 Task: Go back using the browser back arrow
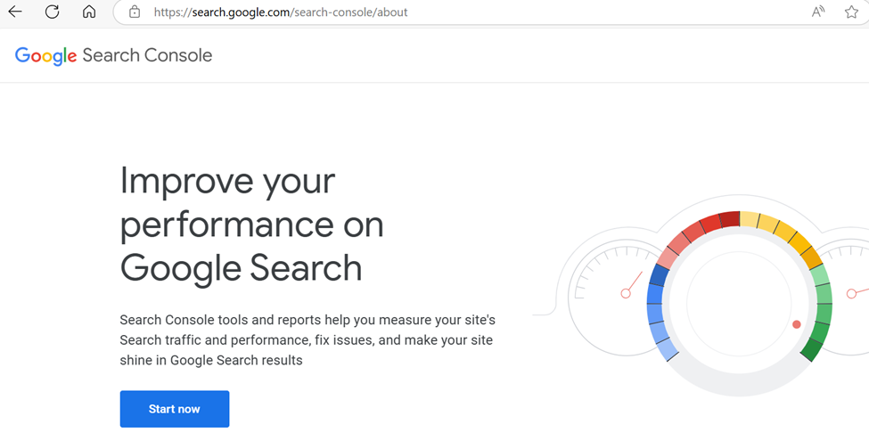pyautogui.click(x=15, y=12)
